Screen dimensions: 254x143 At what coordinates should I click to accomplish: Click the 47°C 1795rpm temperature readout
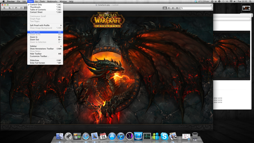[x=204, y=1]
